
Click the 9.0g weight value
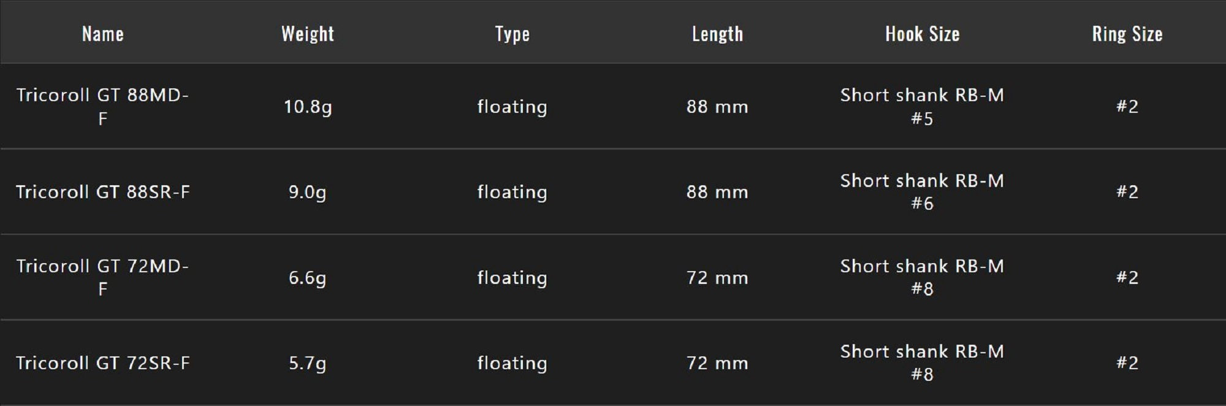point(308,192)
